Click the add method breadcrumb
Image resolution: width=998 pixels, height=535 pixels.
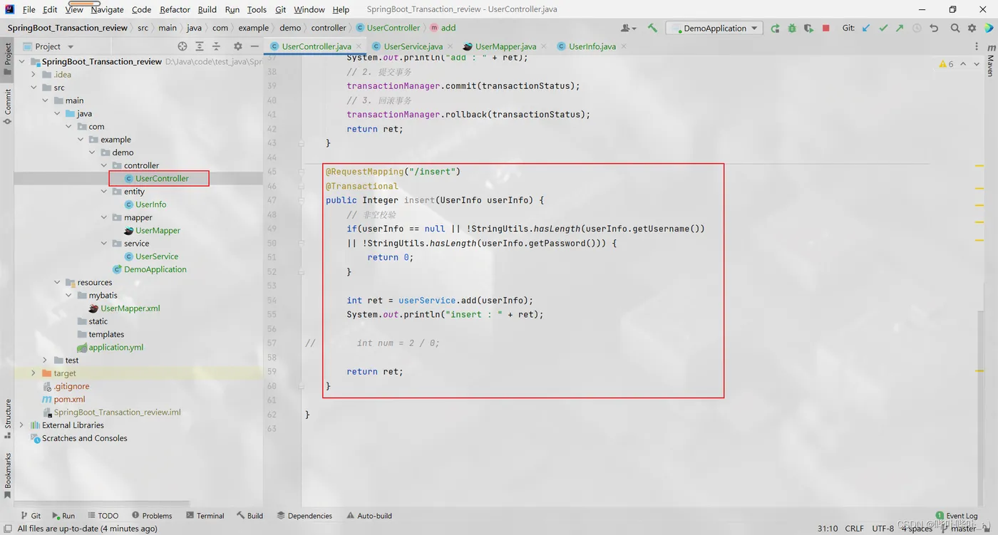tap(442, 28)
